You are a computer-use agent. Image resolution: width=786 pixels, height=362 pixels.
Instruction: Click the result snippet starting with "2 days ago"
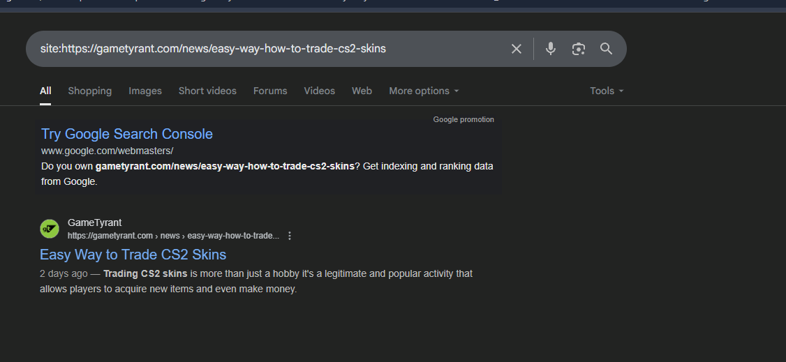coord(256,281)
